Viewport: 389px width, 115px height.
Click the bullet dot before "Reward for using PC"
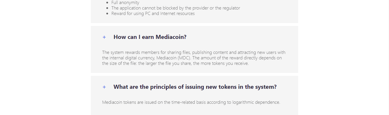tap(107, 14)
